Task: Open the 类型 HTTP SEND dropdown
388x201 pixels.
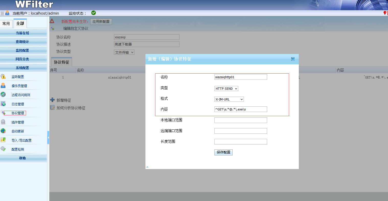Action: [x=226, y=89]
